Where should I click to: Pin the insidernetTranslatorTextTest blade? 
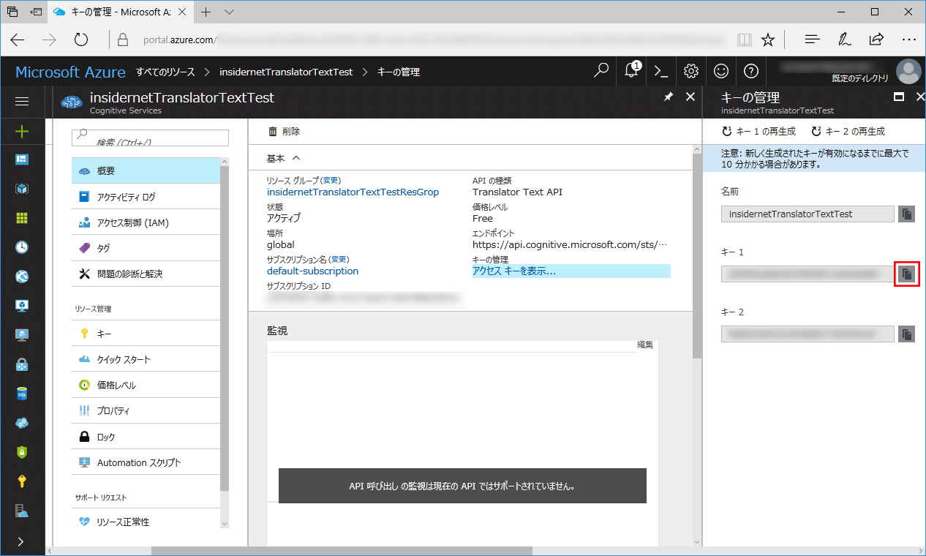click(x=667, y=96)
